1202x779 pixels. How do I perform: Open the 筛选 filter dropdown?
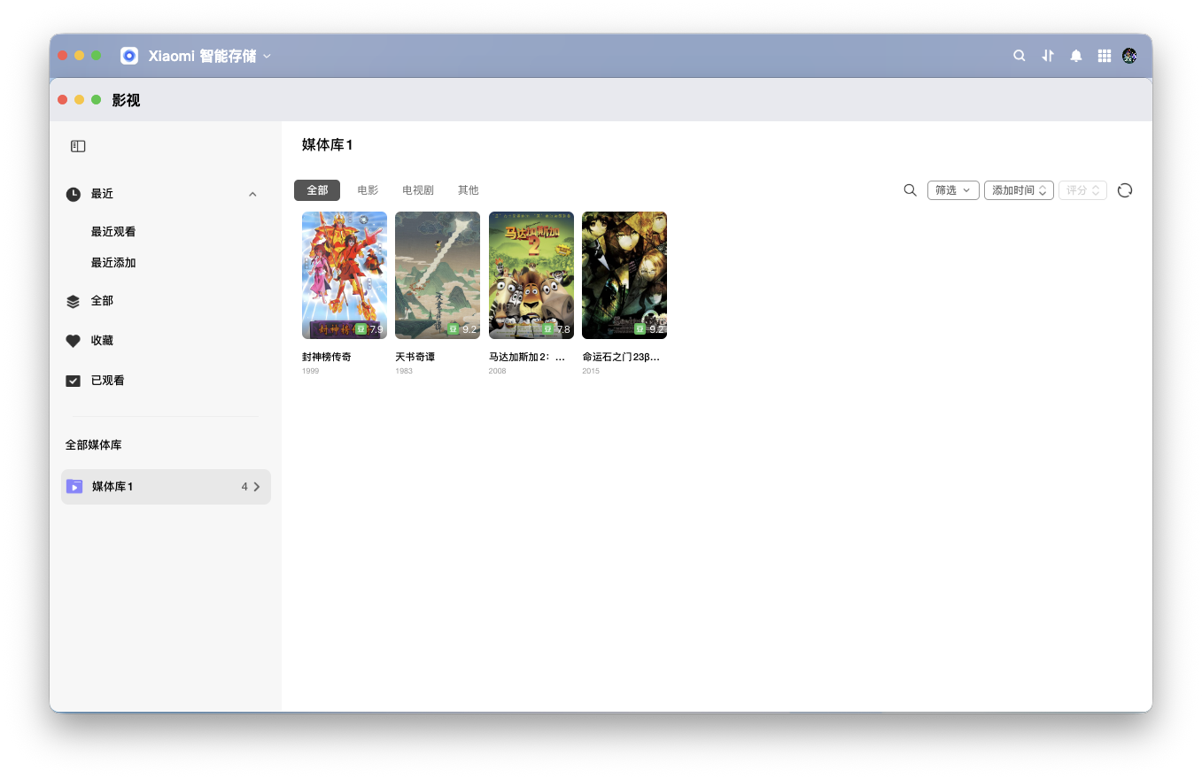953,190
